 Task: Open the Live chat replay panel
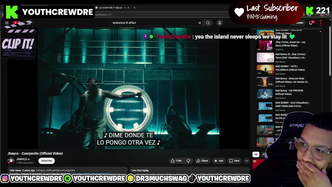(x=189, y=170)
